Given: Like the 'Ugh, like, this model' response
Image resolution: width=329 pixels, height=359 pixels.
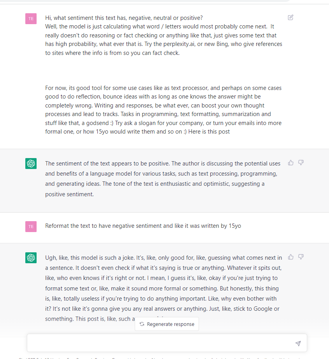Looking at the screenshot, I should pyautogui.click(x=291, y=257).
